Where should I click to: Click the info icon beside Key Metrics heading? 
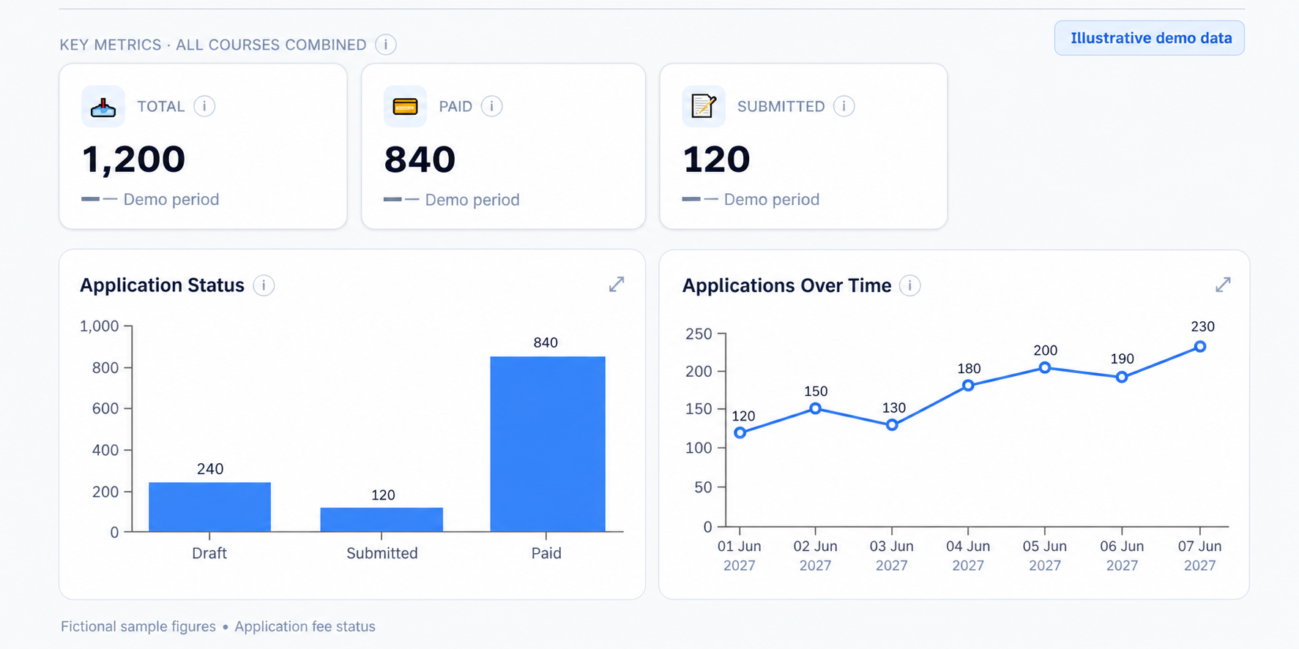pyautogui.click(x=385, y=45)
